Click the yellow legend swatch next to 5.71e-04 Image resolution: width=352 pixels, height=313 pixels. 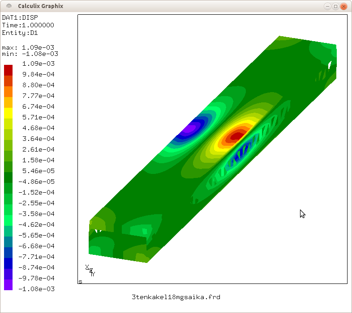pyautogui.click(x=9, y=113)
